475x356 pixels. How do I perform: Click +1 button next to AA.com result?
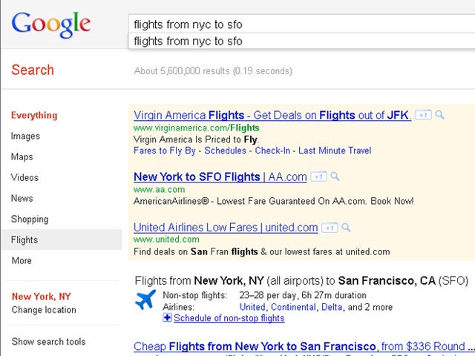pyautogui.click(x=318, y=177)
